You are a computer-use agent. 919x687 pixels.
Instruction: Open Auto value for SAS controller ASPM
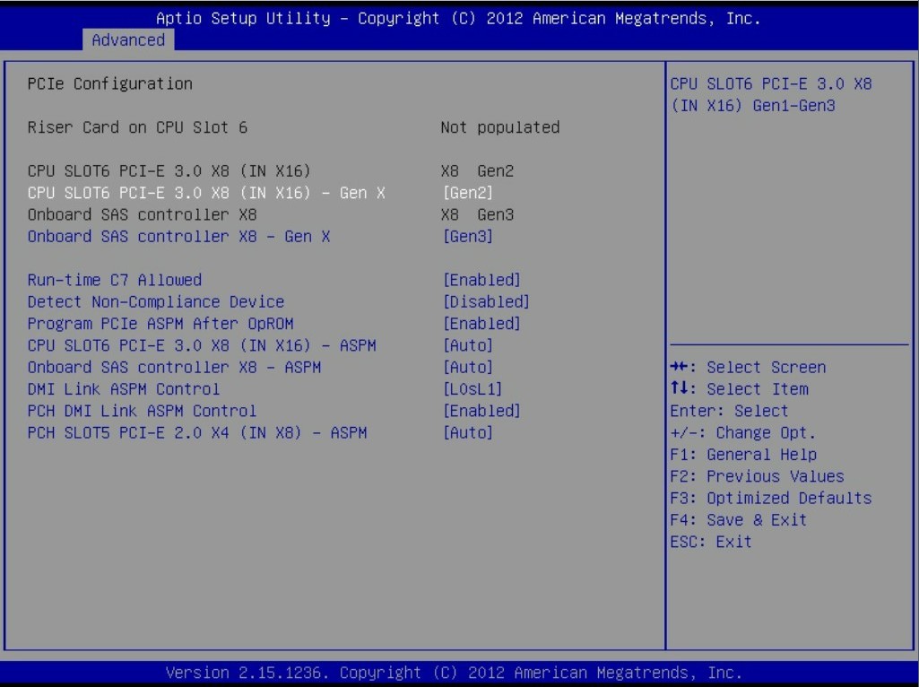pyautogui.click(x=468, y=367)
